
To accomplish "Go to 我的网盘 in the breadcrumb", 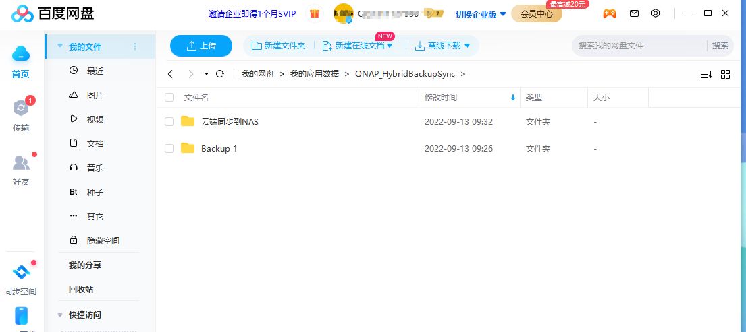I will tap(258, 74).
